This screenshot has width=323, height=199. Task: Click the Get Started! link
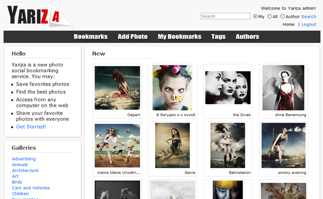click(31, 127)
